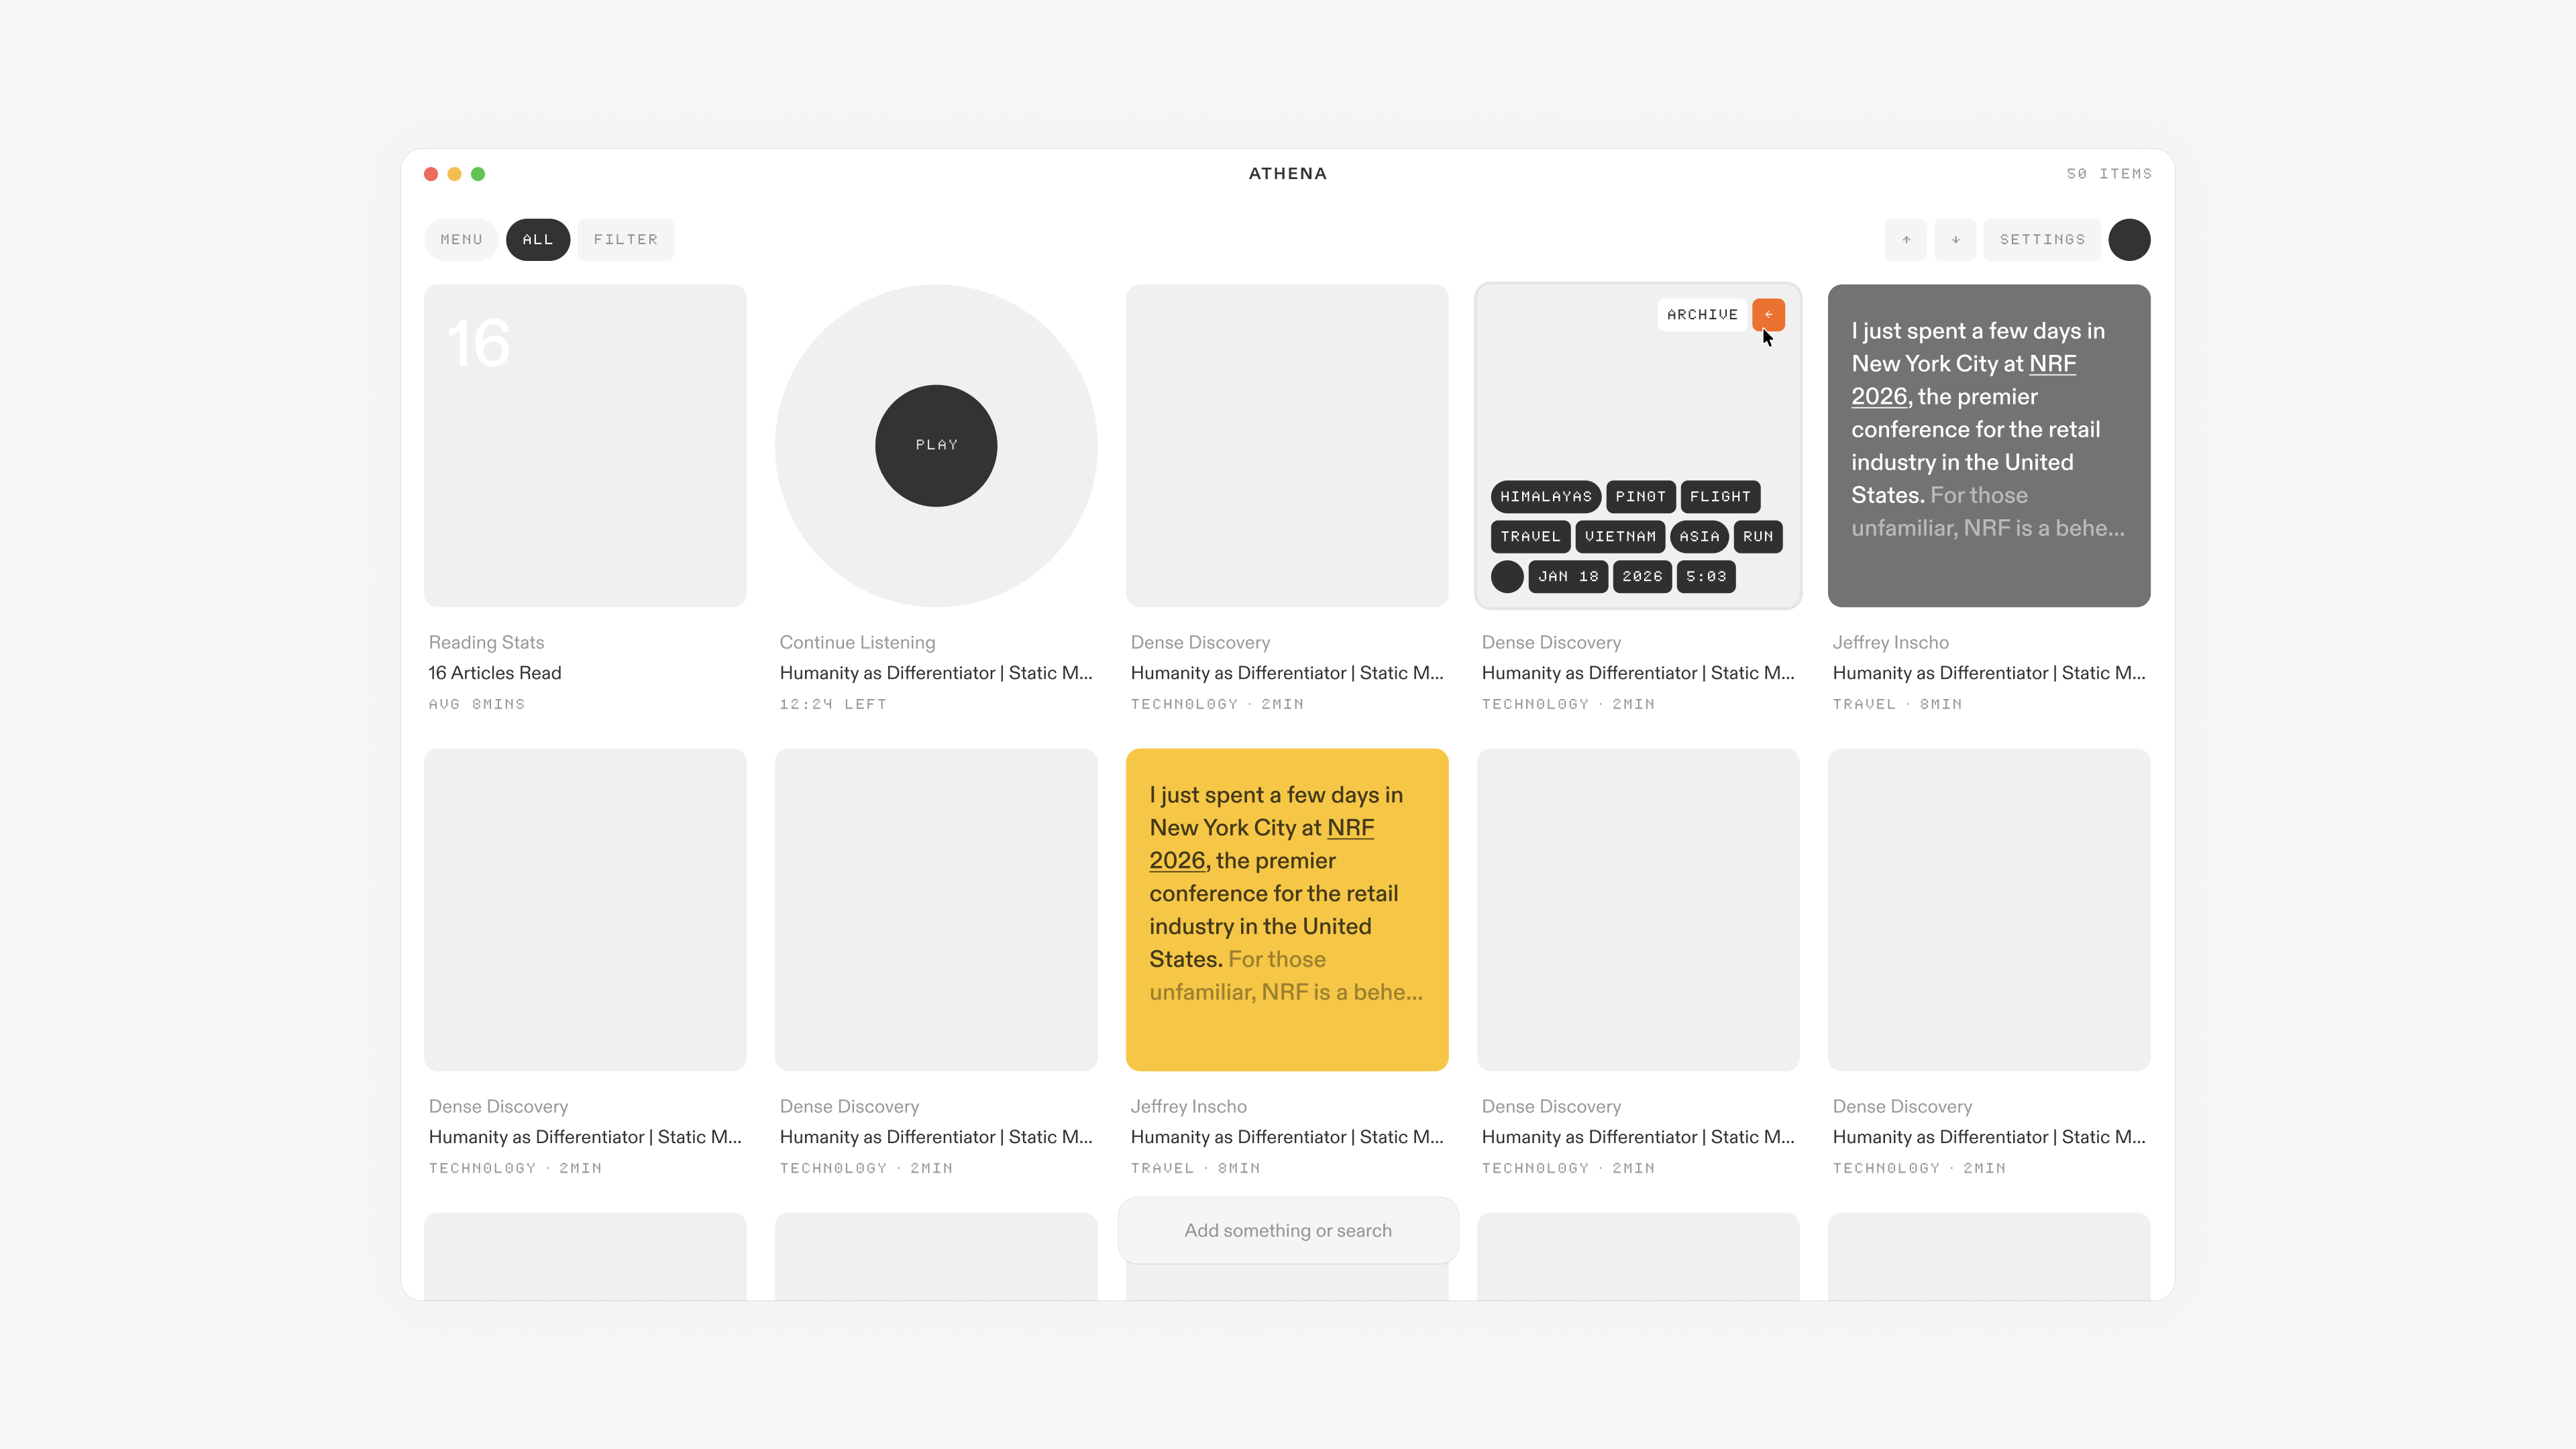
Task: Open the dark circular profile avatar
Action: pos(2129,240)
